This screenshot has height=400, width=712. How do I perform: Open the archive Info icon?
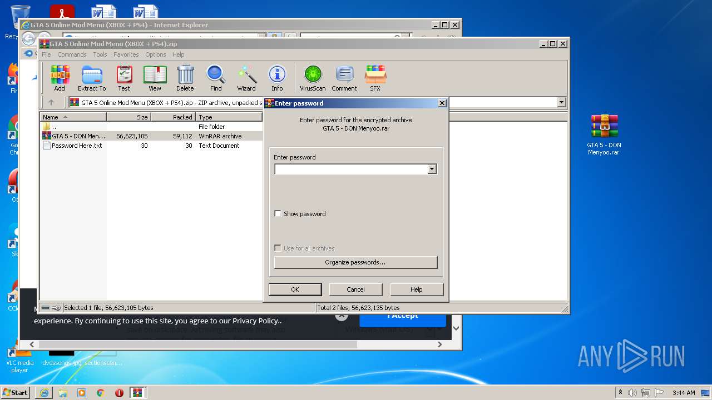click(x=277, y=78)
